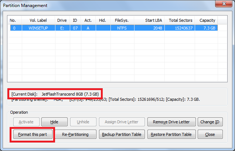
Task: Close dialog using the Close button
Action: coord(210,134)
